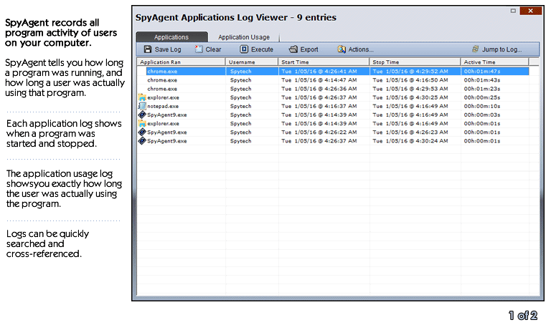Close the Log Viewer window
Screen dimensions: 546x325
[x=530, y=11]
